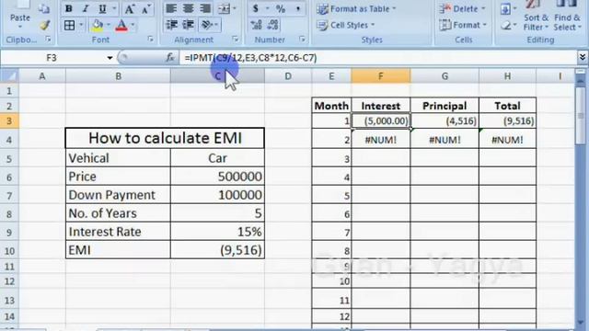The width and height of the screenshot is (589, 331).
Task: Open Clipboard group dialog launcher
Action: click(x=48, y=39)
